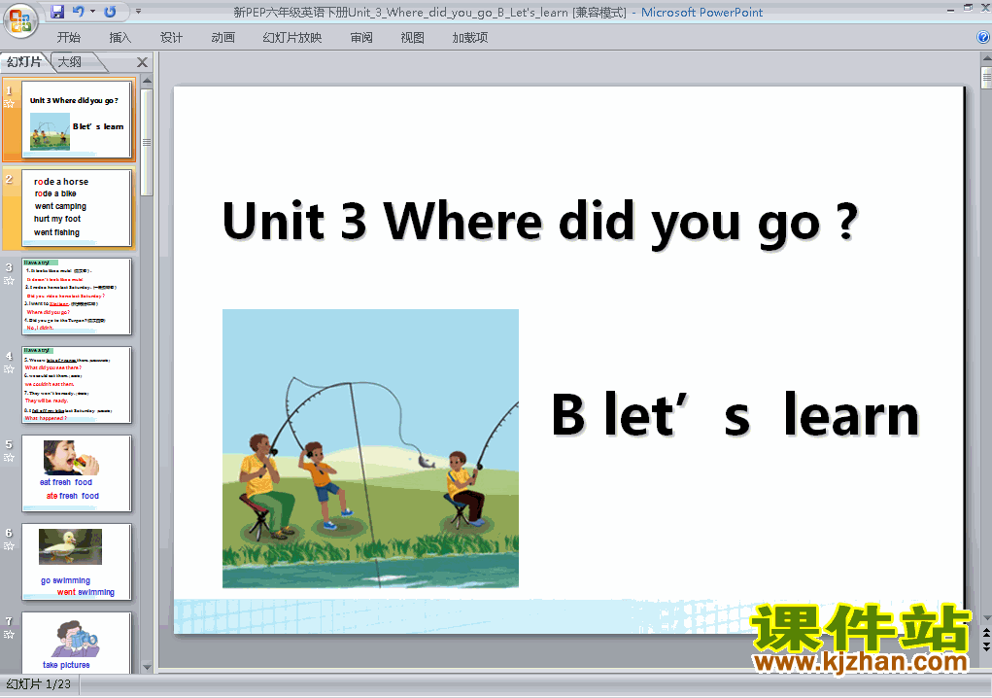Viewport: 992px width, 698px height.
Task: Go to previous slide double-arrow button
Action: 986,633
